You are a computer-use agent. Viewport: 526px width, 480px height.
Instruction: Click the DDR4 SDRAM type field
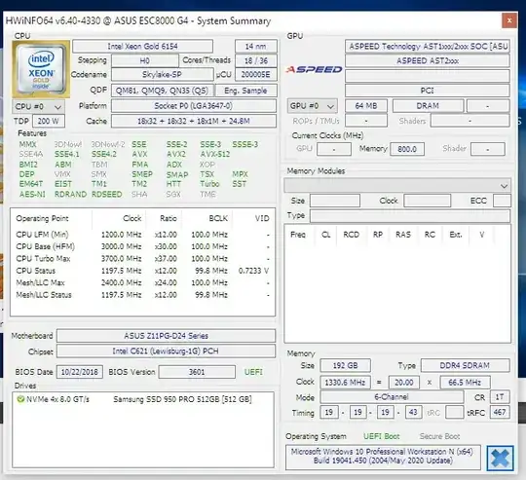click(466, 365)
